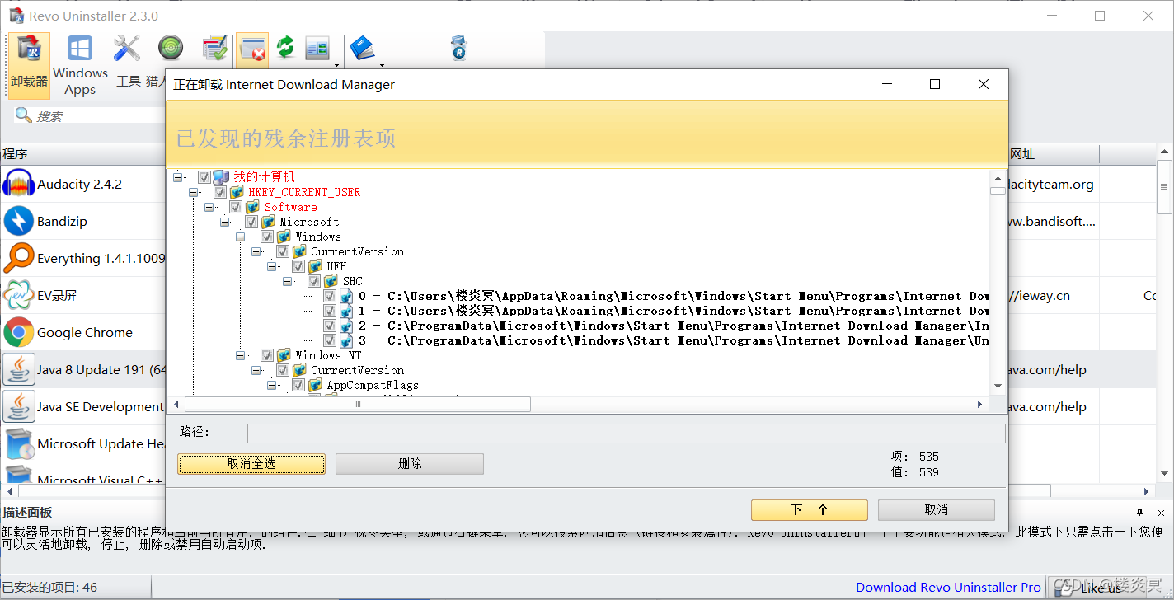Uncheck the entry 3 C:\ProgramData value checkbox
The image size is (1174, 600).
(x=330, y=340)
